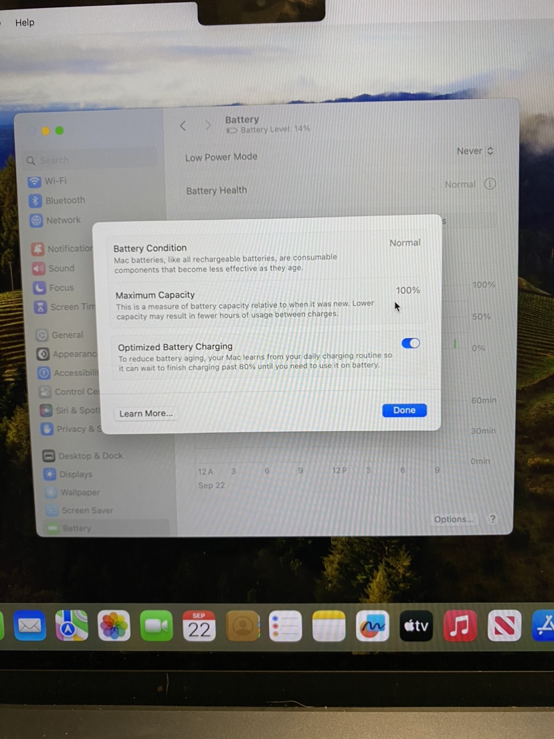Open Desktop & Dock settings

coord(83,456)
